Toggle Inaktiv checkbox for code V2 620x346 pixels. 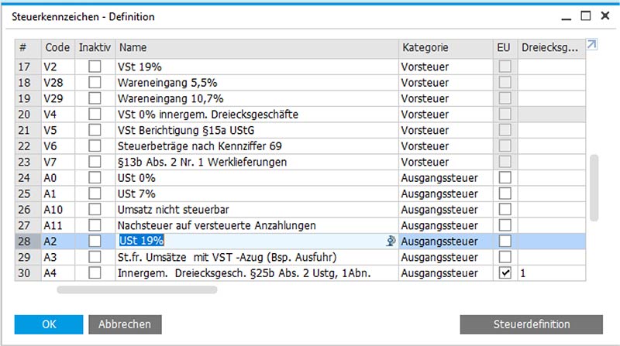(x=95, y=67)
